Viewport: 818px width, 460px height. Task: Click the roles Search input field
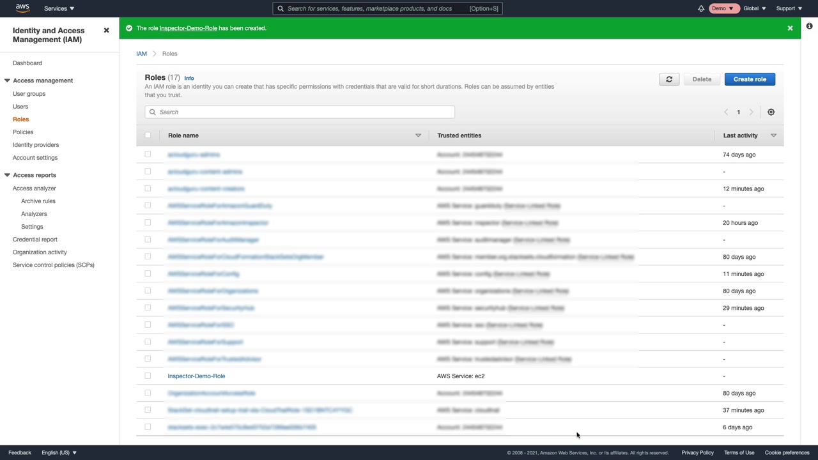click(300, 112)
